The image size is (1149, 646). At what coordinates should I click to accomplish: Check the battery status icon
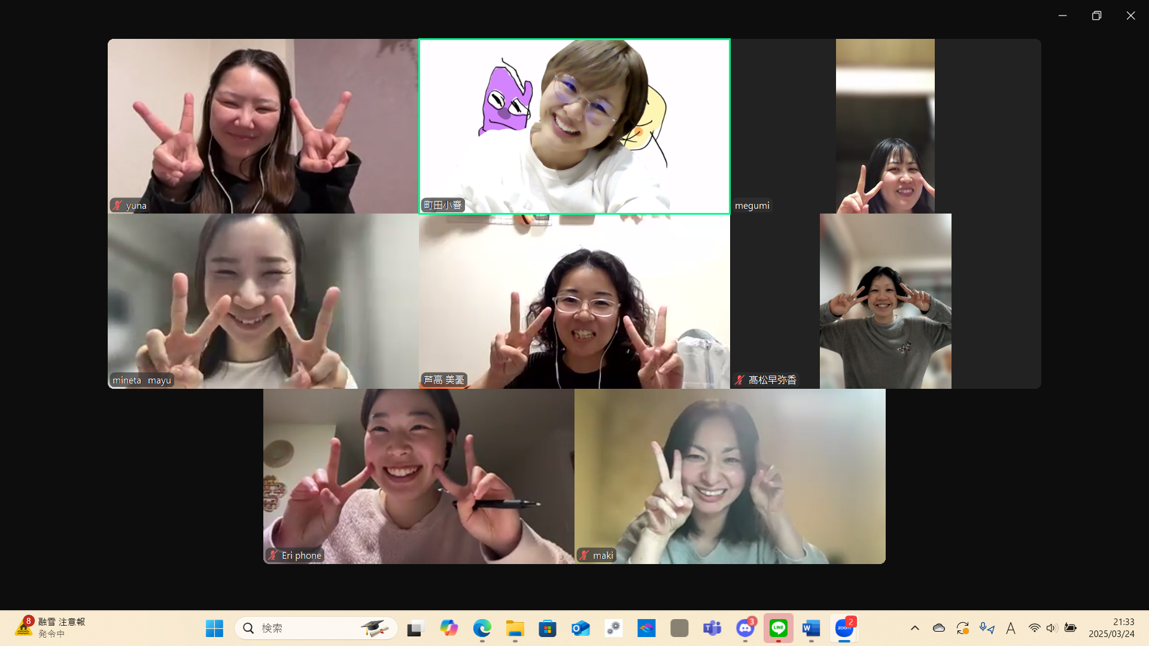pos(1070,628)
